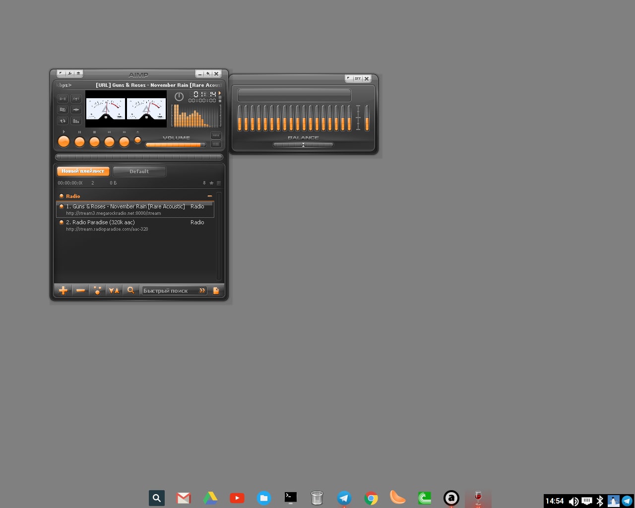Open the equalizer presets menu arrow
The height and width of the screenshot is (508, 635).
click(x=349, y=78)
